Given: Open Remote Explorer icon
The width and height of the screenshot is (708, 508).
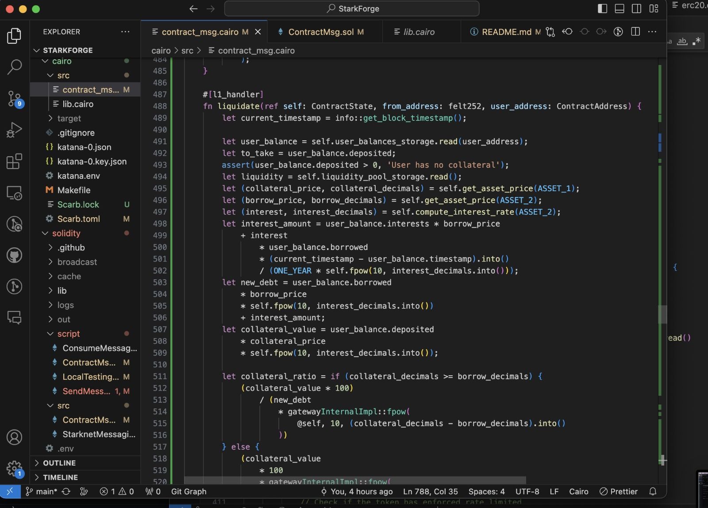Looking at the screenshot, I should 14,193.
